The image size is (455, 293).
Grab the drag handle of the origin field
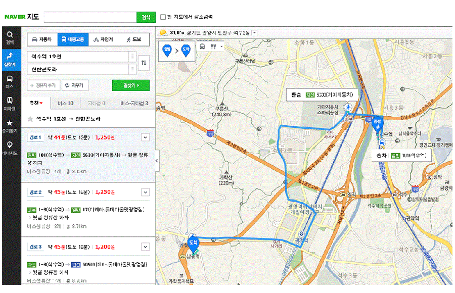click(132, 56)
